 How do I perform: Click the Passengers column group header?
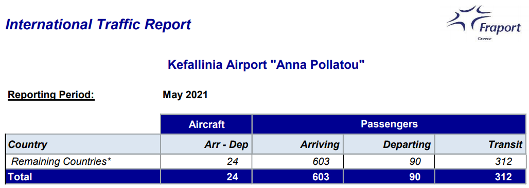(x=390, y=124)
